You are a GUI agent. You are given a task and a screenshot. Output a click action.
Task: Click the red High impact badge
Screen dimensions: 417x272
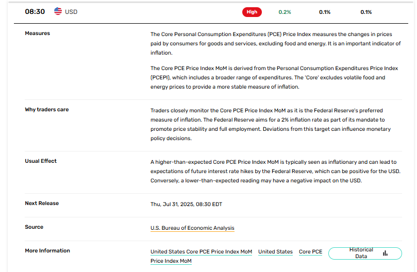pos(252,12)
